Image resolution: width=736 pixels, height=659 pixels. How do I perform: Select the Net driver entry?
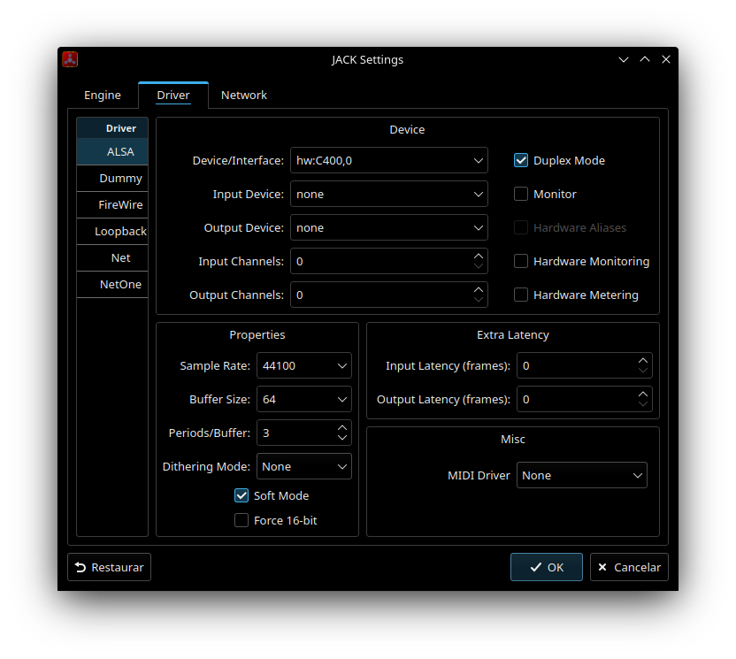112,257
